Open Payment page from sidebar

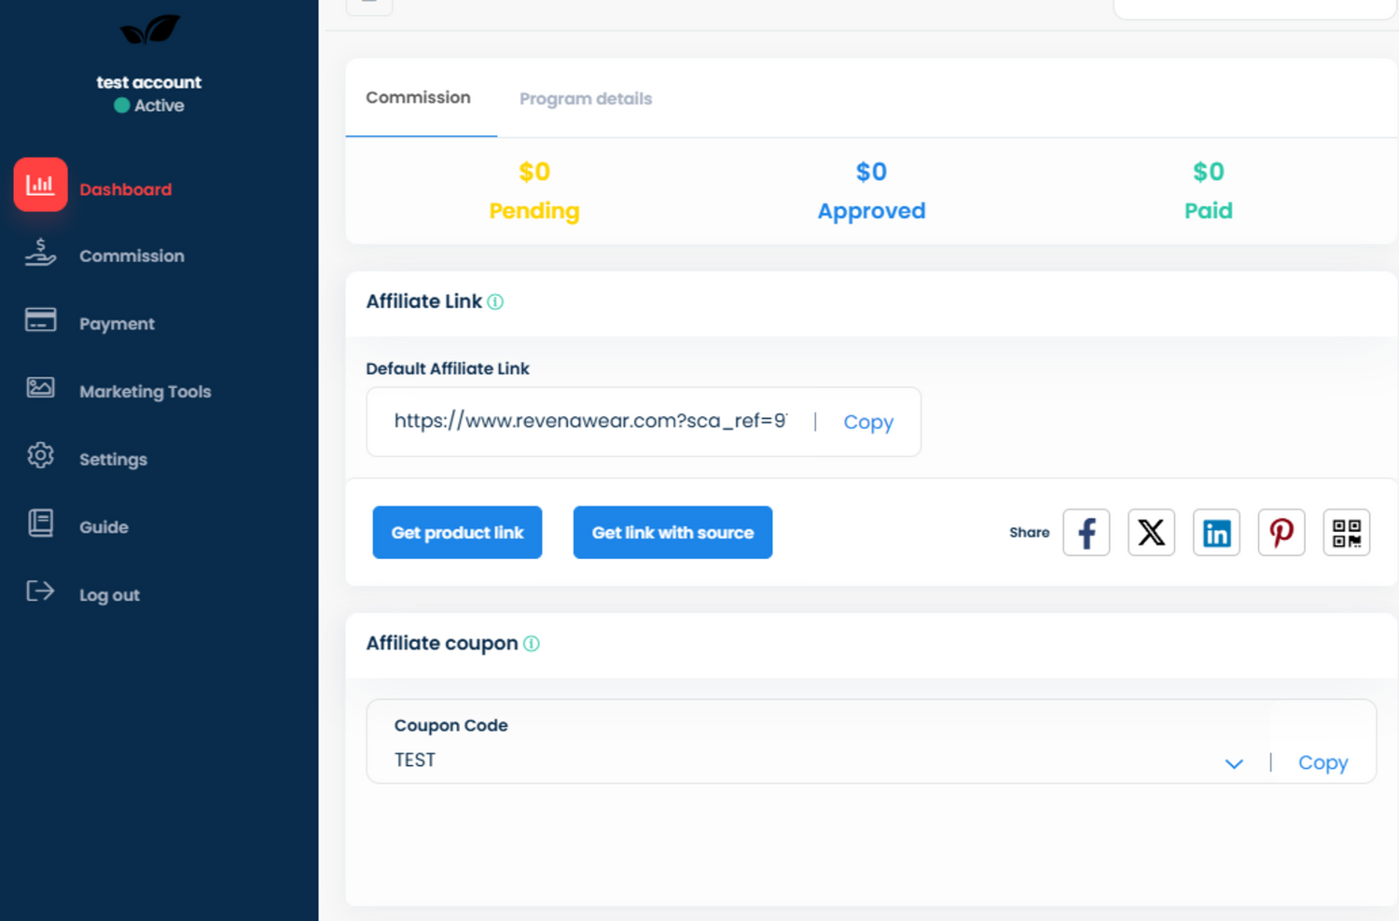click(117, 324)
